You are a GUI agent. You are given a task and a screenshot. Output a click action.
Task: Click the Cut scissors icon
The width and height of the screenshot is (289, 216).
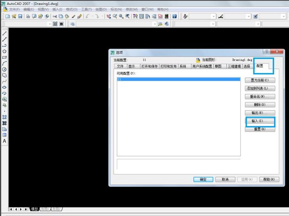pos(55,16)
